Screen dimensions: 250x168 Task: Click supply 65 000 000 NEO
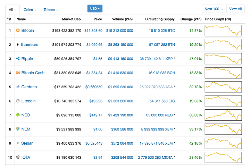click(x=159, y=115)
